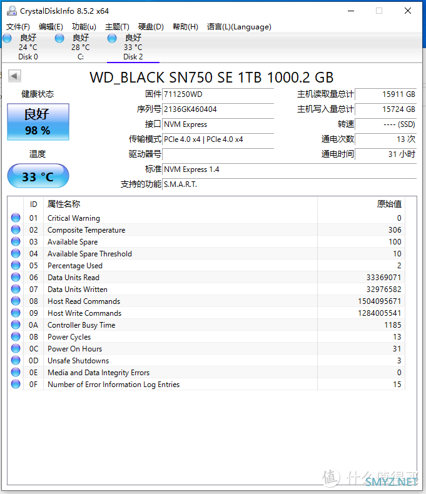Open the 功能(u) menu
The height and width of the screenshot is (494, 426).
coord(84,27)
